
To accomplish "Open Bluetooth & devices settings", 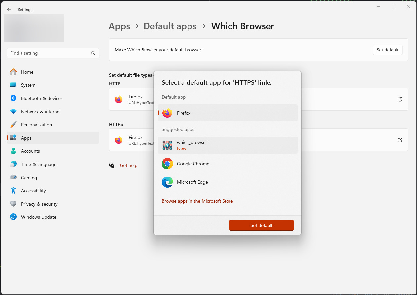I will 42,98.
